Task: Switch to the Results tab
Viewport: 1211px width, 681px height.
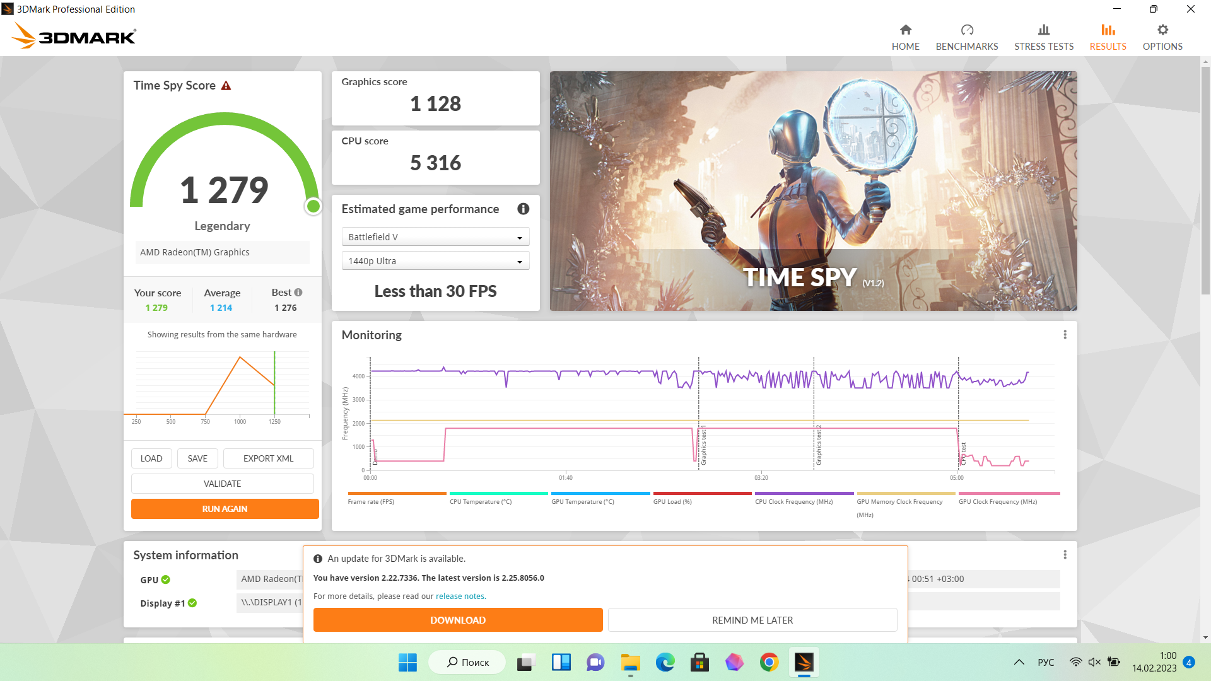Action: pos(1108,38)
